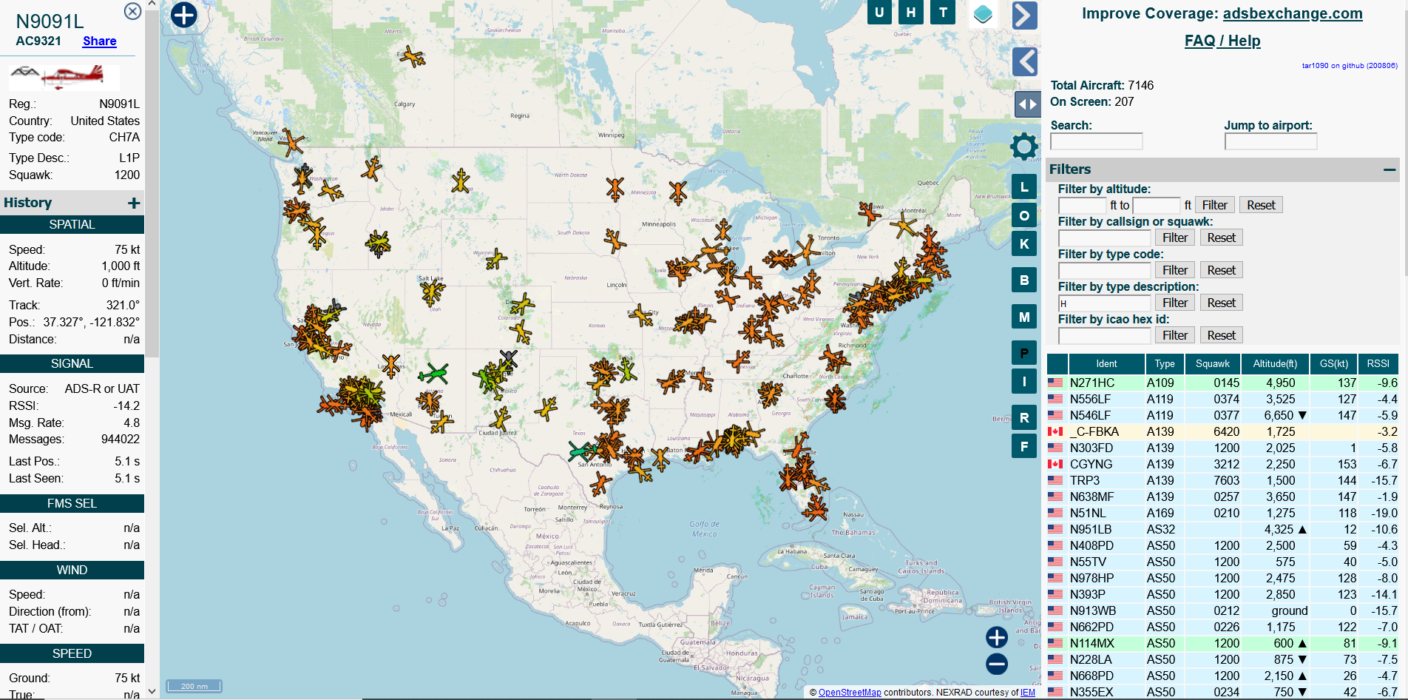Apply the type code Filter button
This screenshot has width=1408, height=700.
[x=1175, y=270]
